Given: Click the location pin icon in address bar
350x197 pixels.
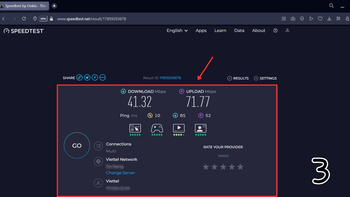Looking at the screenshot, I should 35,19.
